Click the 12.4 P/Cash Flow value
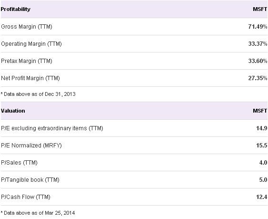 pos(261,197)
